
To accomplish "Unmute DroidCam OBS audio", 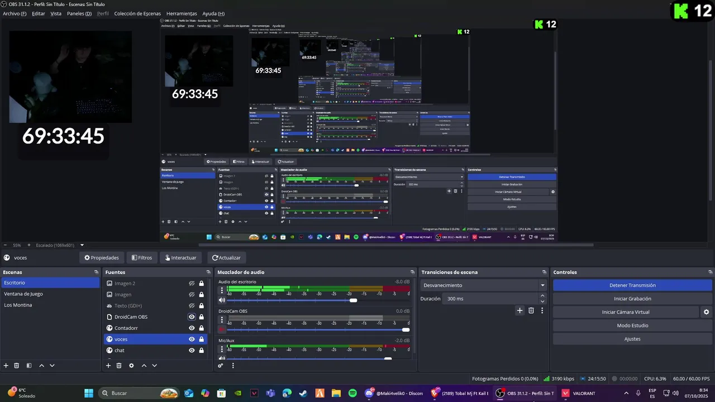I will tap(222, 329).
